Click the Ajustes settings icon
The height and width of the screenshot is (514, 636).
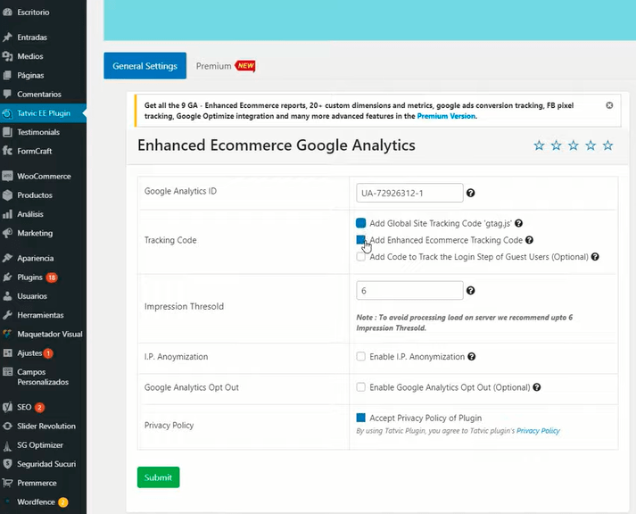7,353
